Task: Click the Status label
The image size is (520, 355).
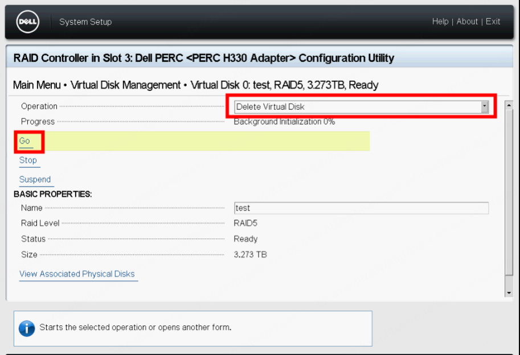Action: tap(33, 239)
